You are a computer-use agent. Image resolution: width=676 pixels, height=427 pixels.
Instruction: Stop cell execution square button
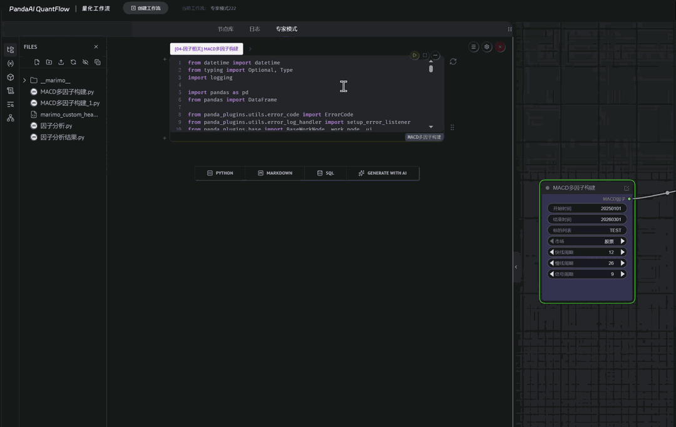pos(425,55)
